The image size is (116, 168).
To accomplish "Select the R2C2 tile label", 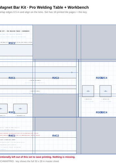I will click(55, 78).
